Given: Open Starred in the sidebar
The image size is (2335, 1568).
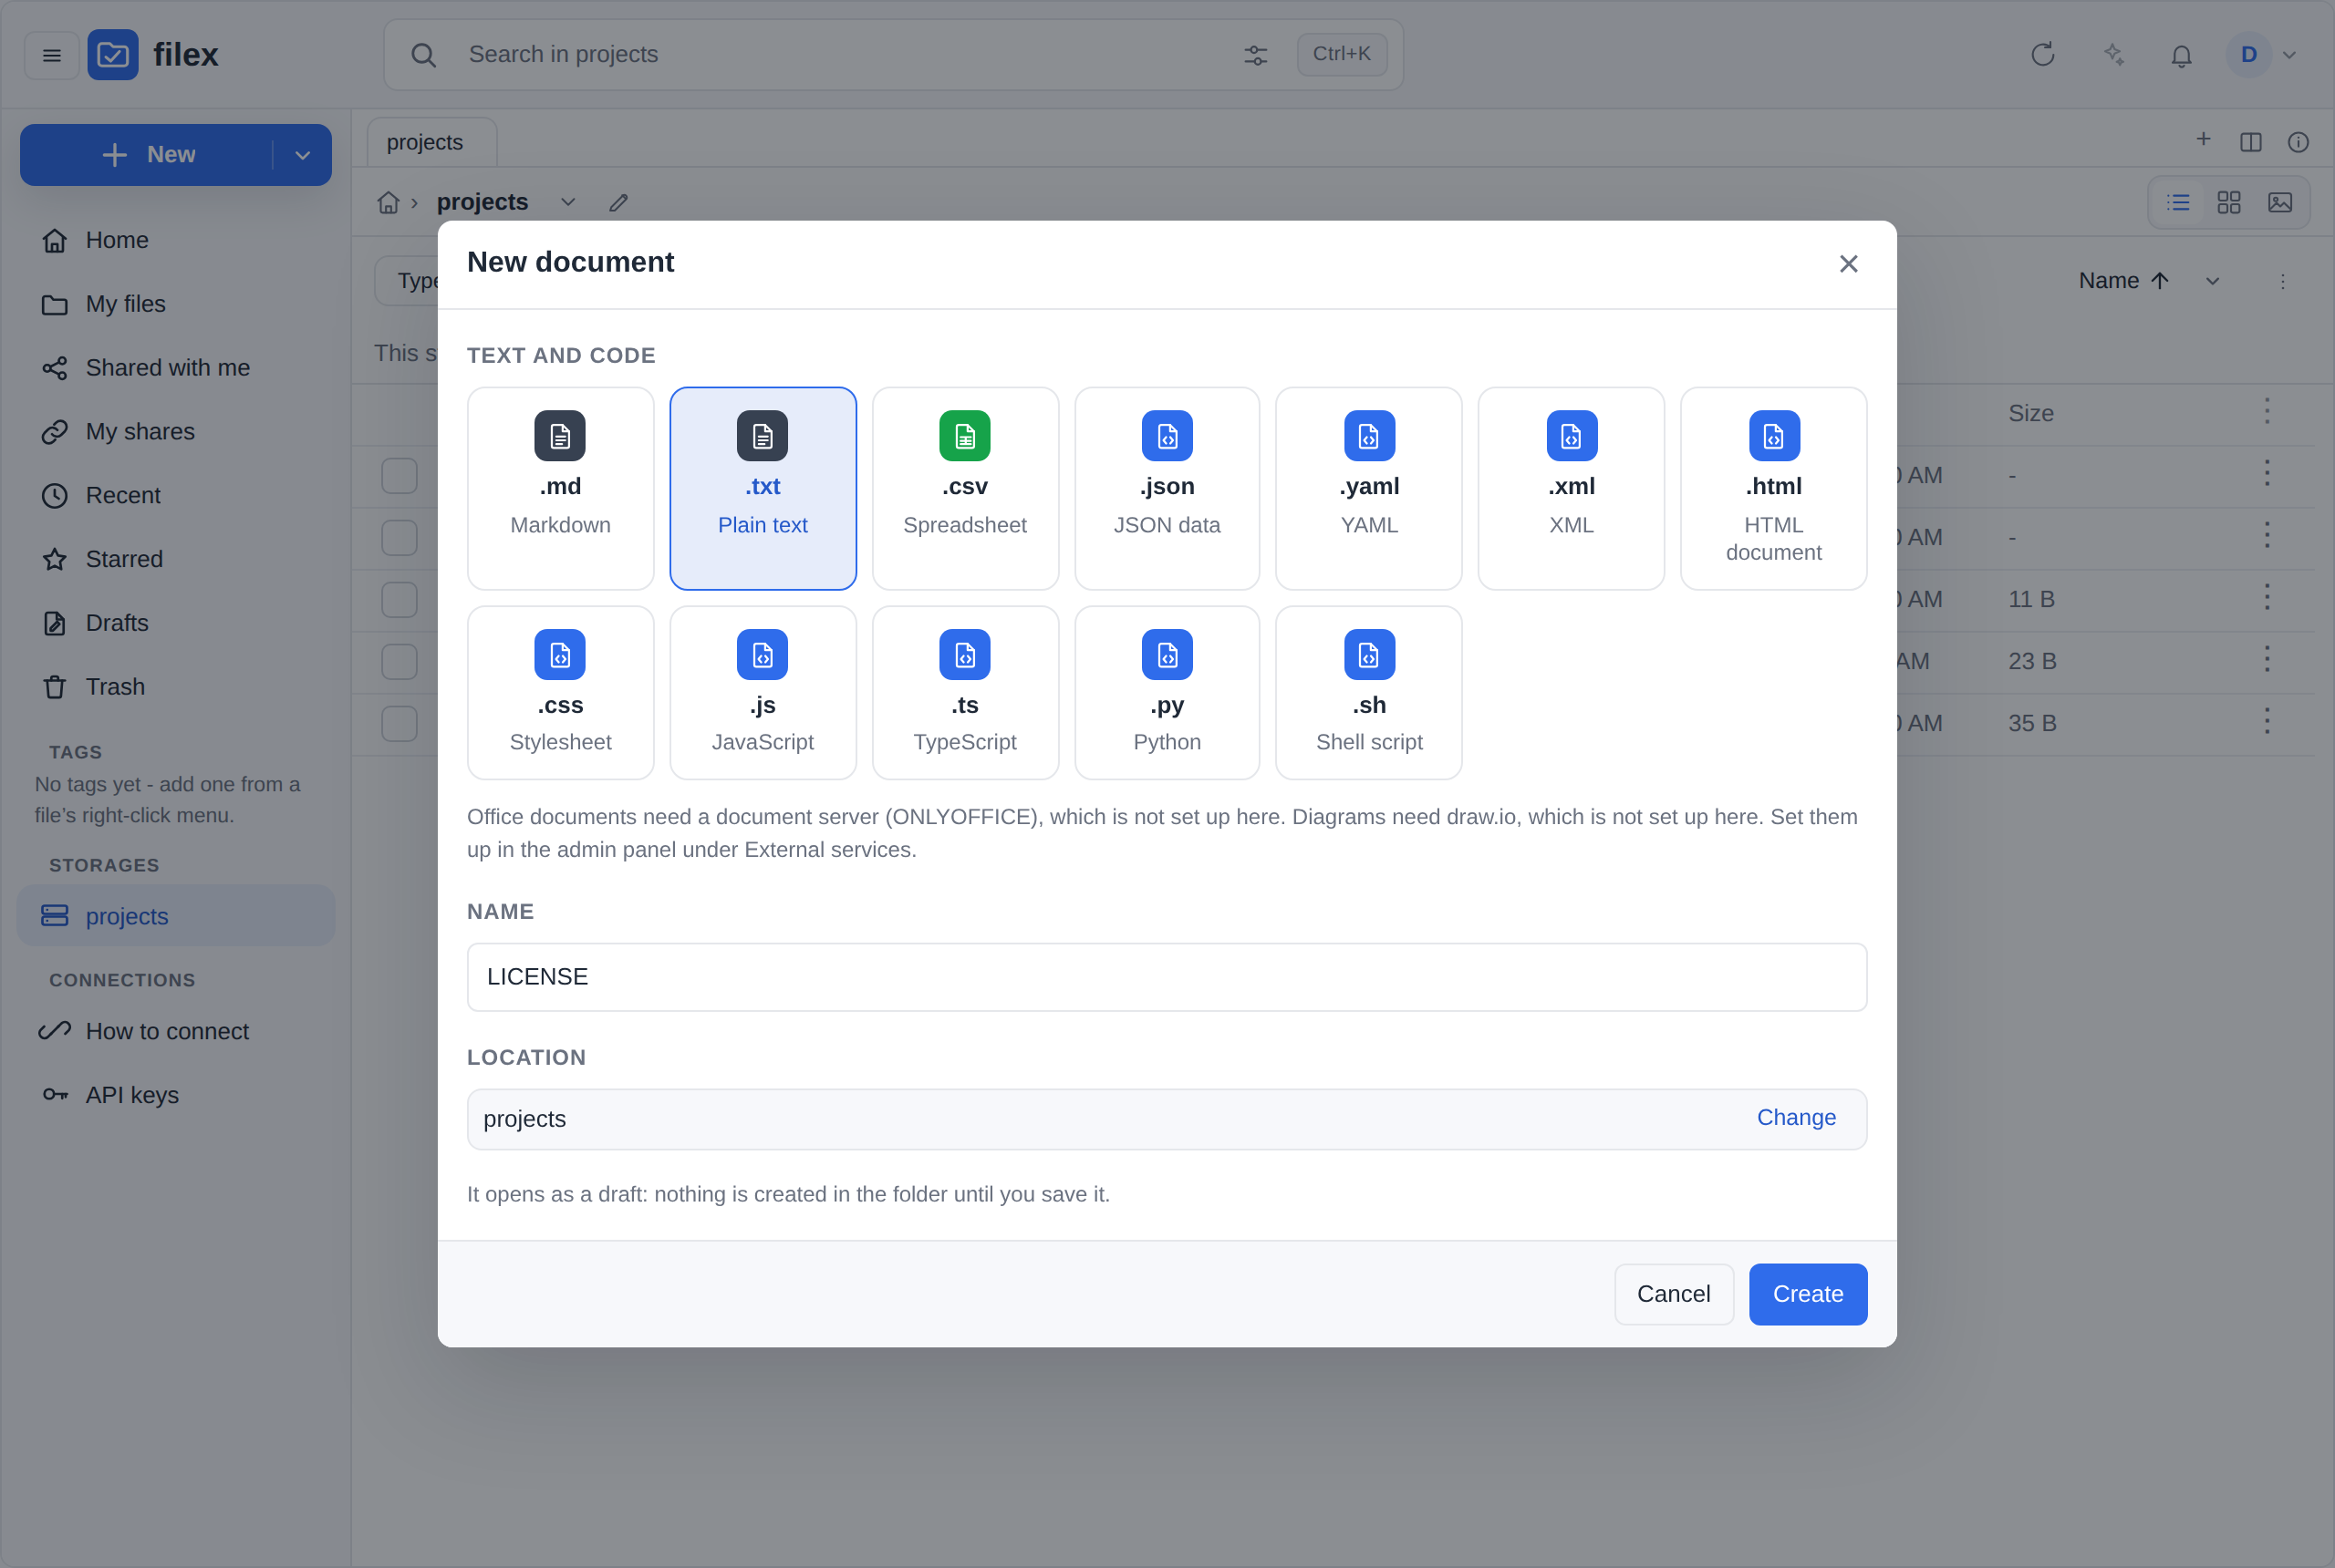Looking at the screenshot, I should [x=176, y=558].
